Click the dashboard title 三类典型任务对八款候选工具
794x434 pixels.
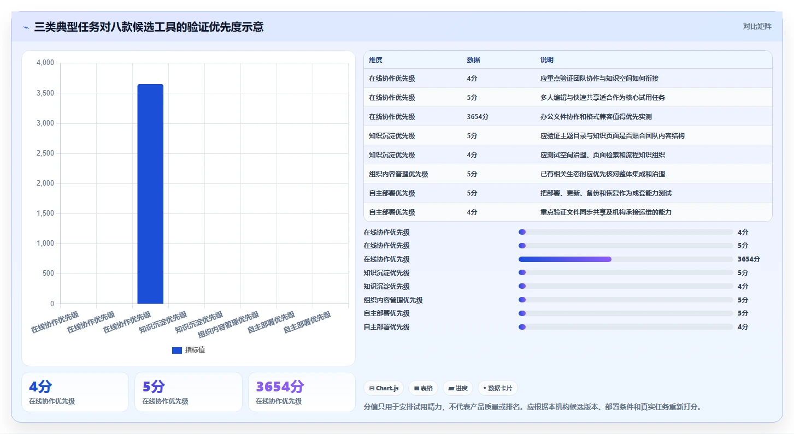[149, 27]
